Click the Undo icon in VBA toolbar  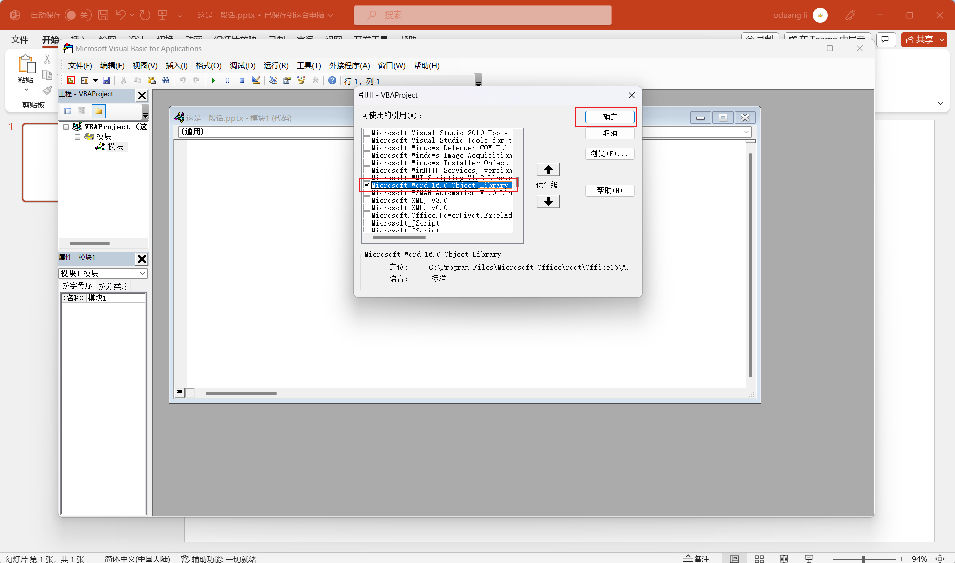tap(183, 80)
